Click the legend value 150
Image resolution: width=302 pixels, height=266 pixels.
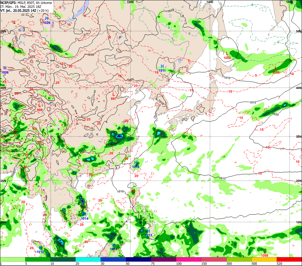coord(204,264)
